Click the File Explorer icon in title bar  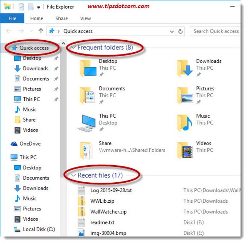coord(7,7)
